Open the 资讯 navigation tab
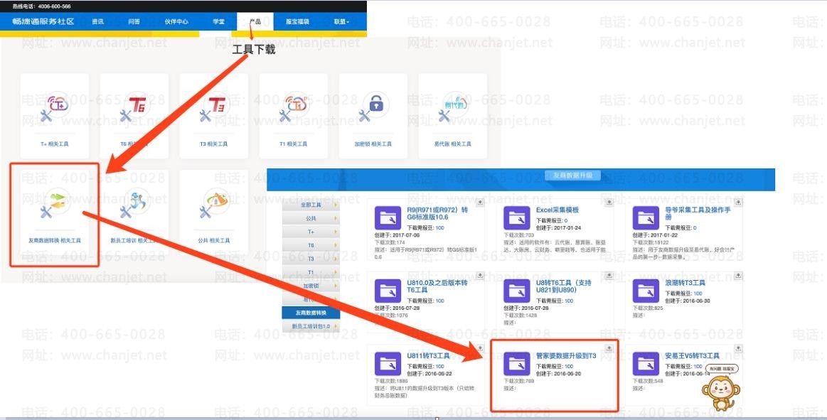This screenshot has width=827, height=420. [x=97, y=21]
